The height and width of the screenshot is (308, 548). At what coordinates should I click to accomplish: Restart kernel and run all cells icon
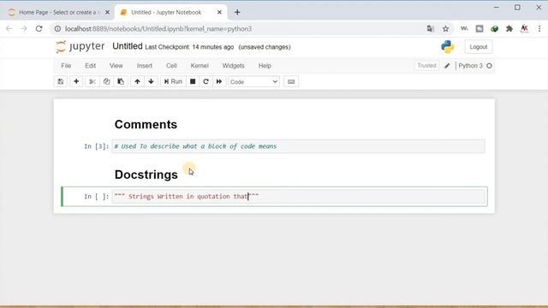pyautogui.click(x=219, y=82)
